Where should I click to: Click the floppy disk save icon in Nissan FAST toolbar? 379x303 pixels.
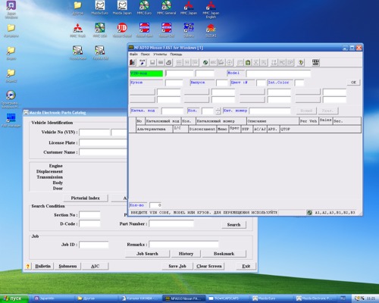coord(152,62)
